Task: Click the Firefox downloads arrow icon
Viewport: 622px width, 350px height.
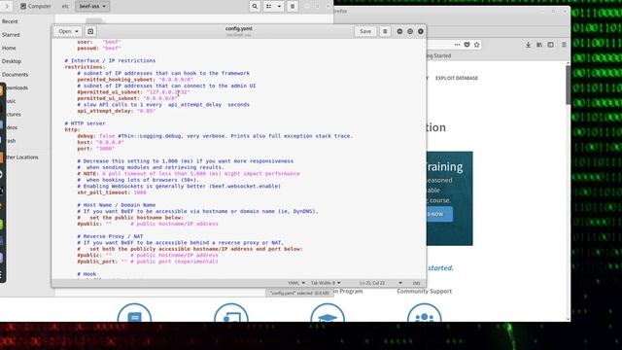Action: coord(528,45)
